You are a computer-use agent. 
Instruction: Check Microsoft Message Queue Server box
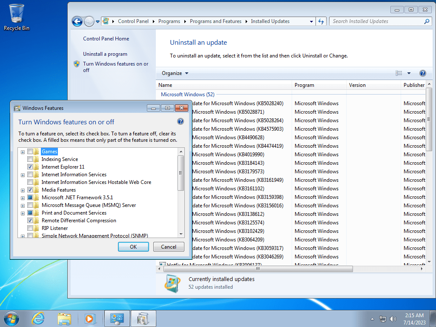[x=30, y=205]
